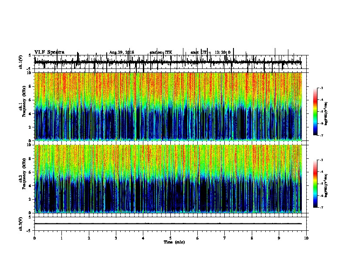Screen dimensions: 345x267
Task: Click the ch.1 voltage waveform trace panel
Action: coord(170,62)
